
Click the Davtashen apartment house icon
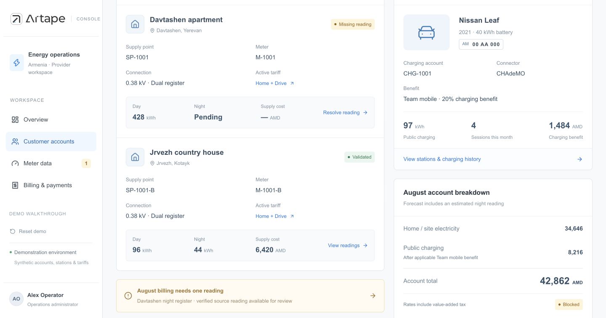click(x=135, y=24)
